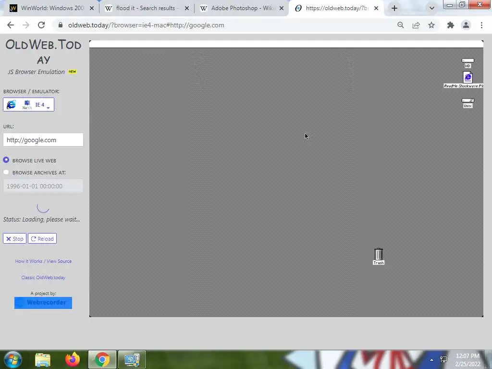
Task: Select the Unix disk icon
Action: tap(467, 103)
